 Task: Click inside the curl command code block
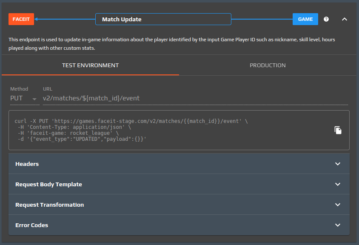click(170, 130)
